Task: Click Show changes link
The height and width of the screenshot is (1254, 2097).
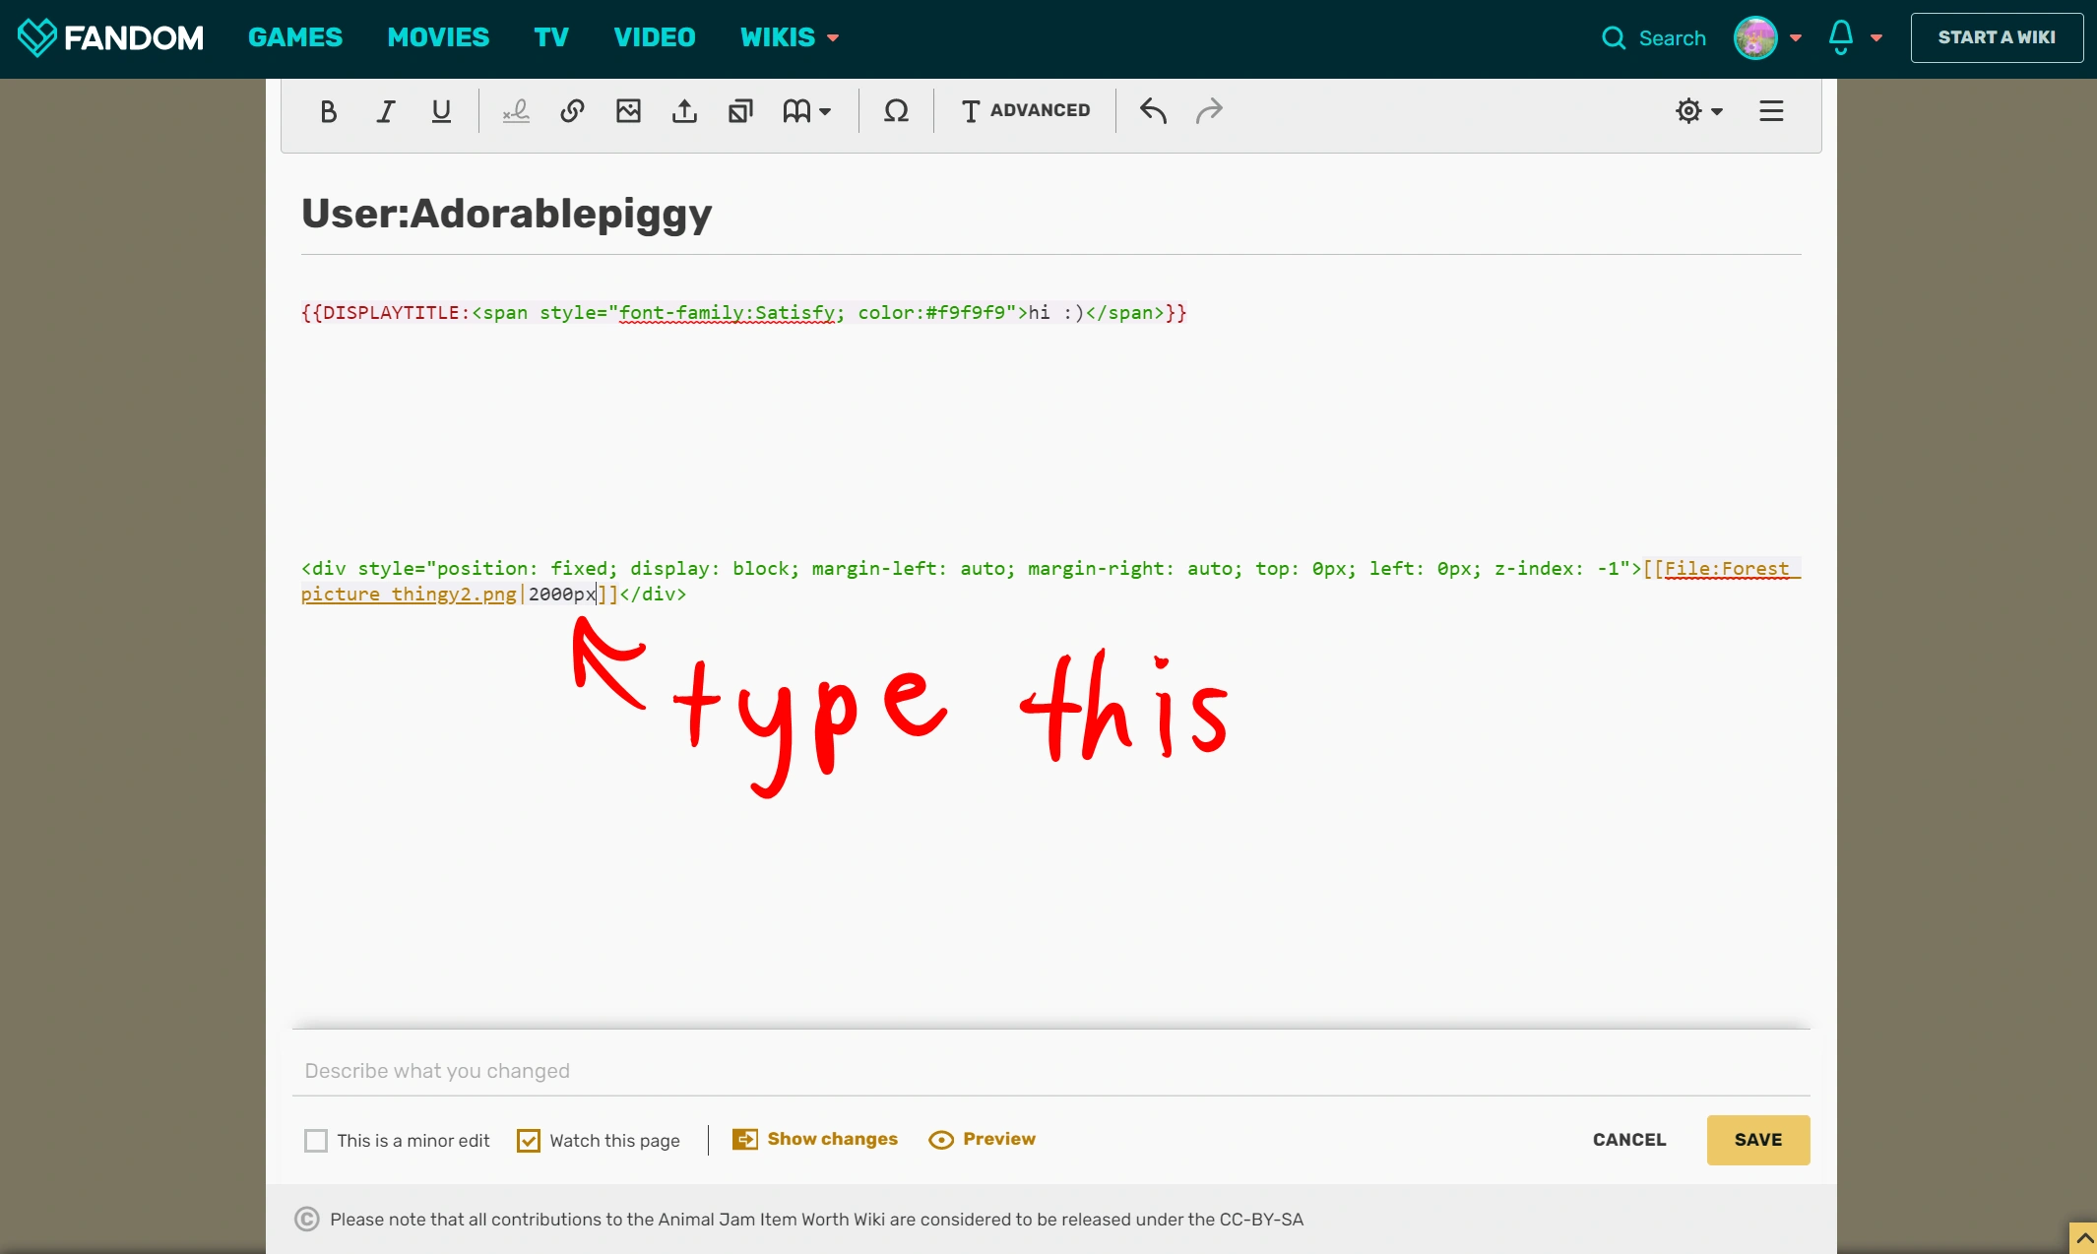Action: tap(832, 1139)
